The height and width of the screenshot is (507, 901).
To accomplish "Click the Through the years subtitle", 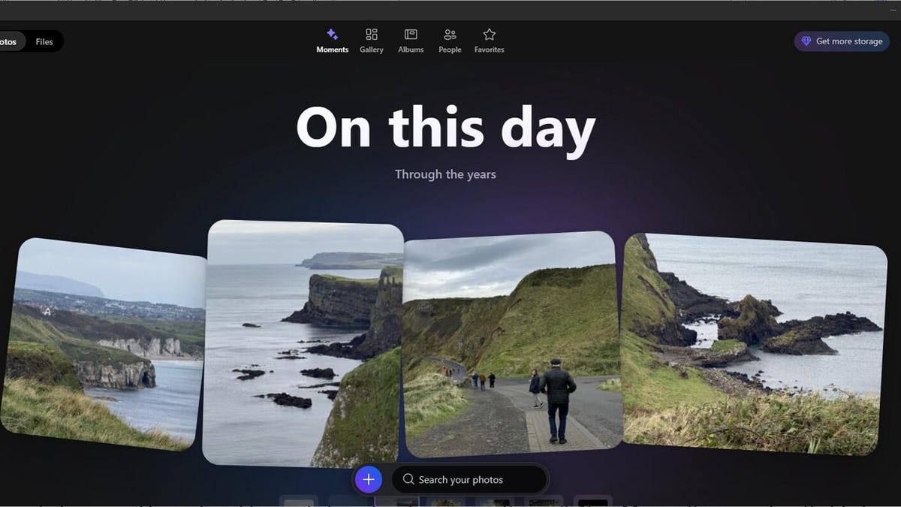I will point(445,174).
